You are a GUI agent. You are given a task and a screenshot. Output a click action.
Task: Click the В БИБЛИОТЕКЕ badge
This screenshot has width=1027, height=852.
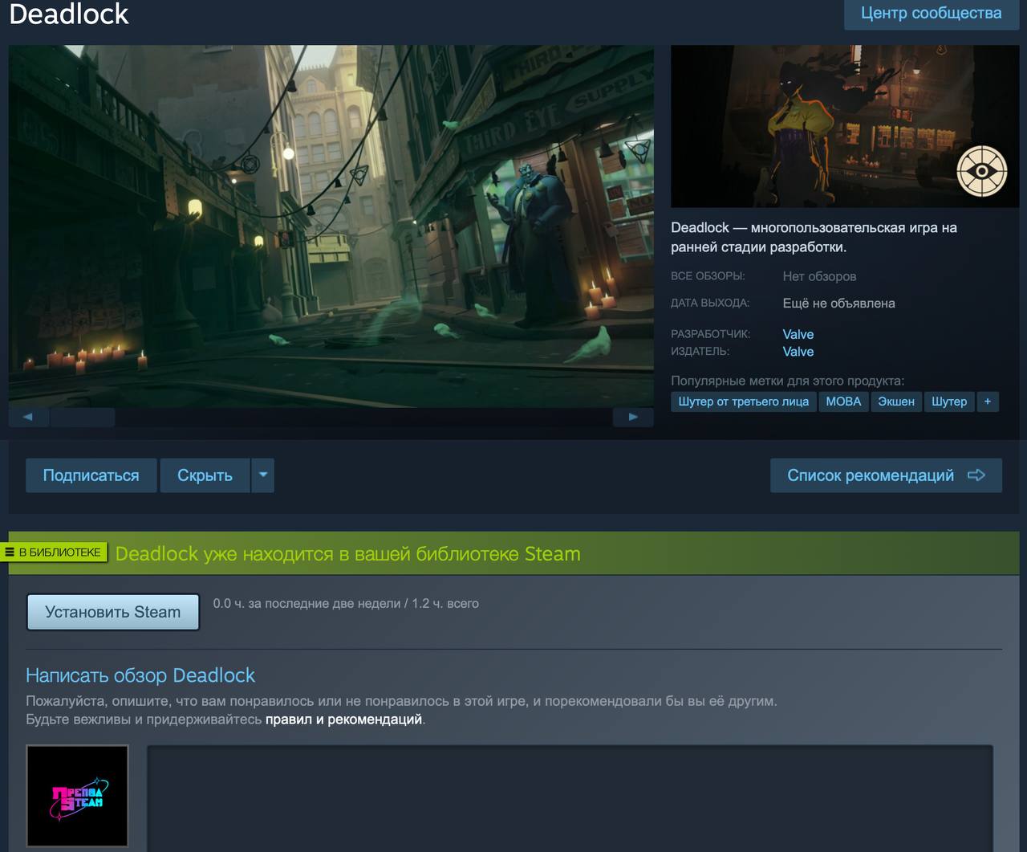pos(54,552)
